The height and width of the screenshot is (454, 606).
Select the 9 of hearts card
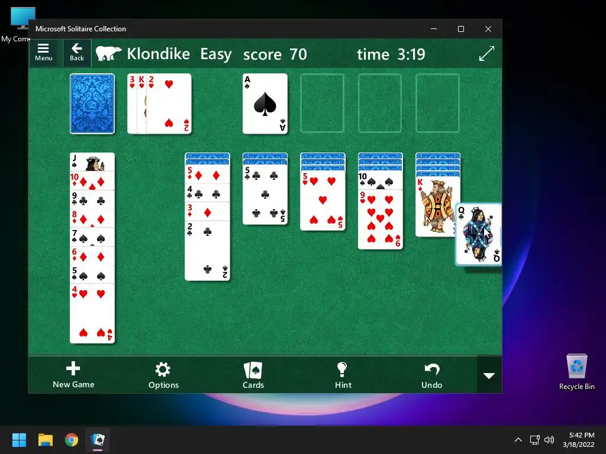tap(381, 219)
